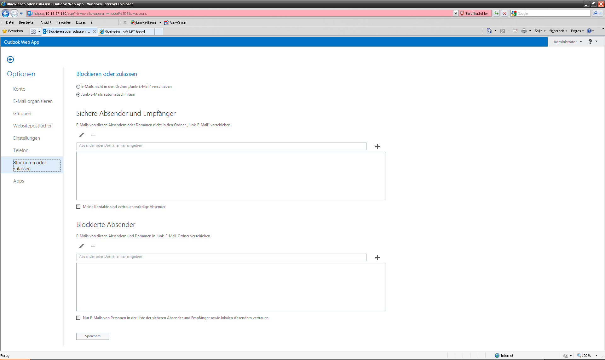This screenshot has height=360, width=605.
Task: Click minus remove icon under Sichere Absender
Action: coord(93,135)
